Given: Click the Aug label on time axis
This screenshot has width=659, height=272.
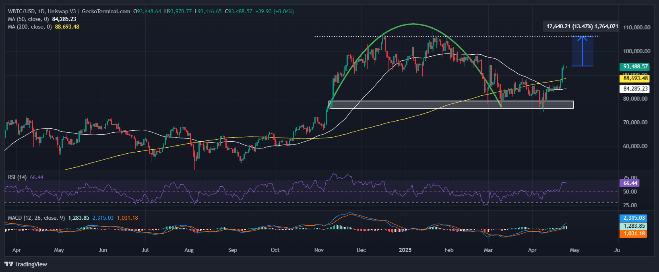Looking at the screenshot, I should click(189, 250).
